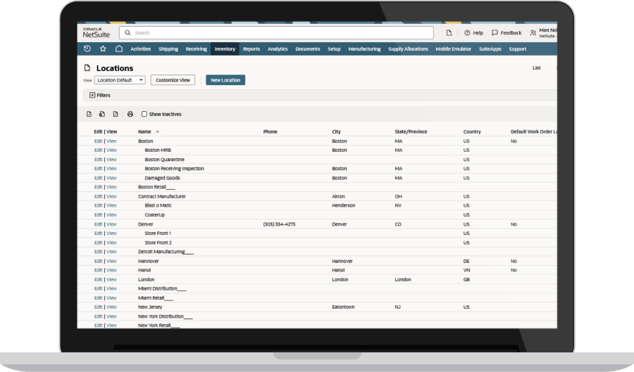Click the Print icon above the list

(130, 114)
